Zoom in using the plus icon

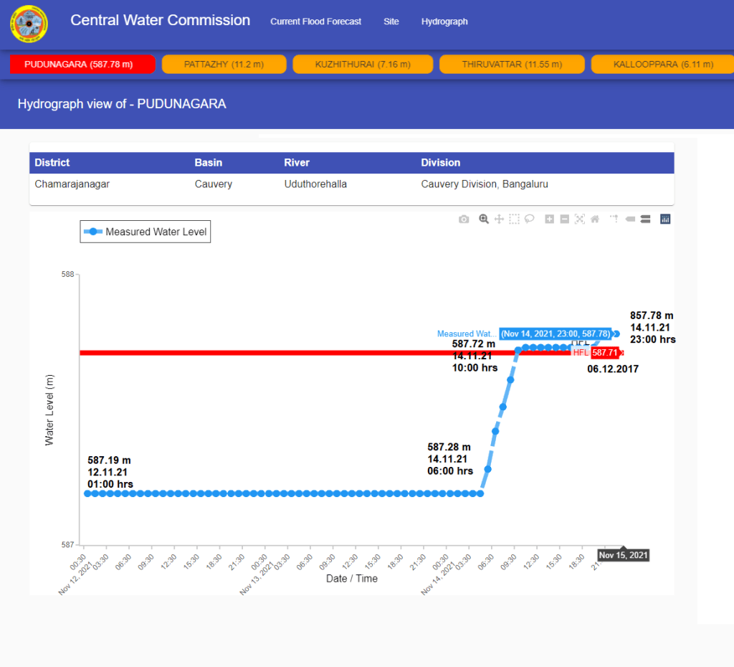(549, 219)
